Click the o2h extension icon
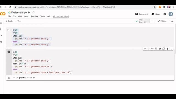Viewport: 176px width, 99px height. [169, 7]
